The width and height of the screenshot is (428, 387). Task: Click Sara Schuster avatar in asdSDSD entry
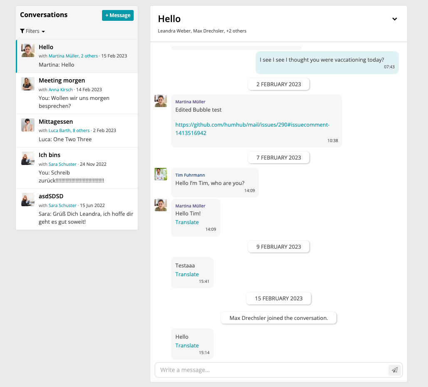point(28,200)
